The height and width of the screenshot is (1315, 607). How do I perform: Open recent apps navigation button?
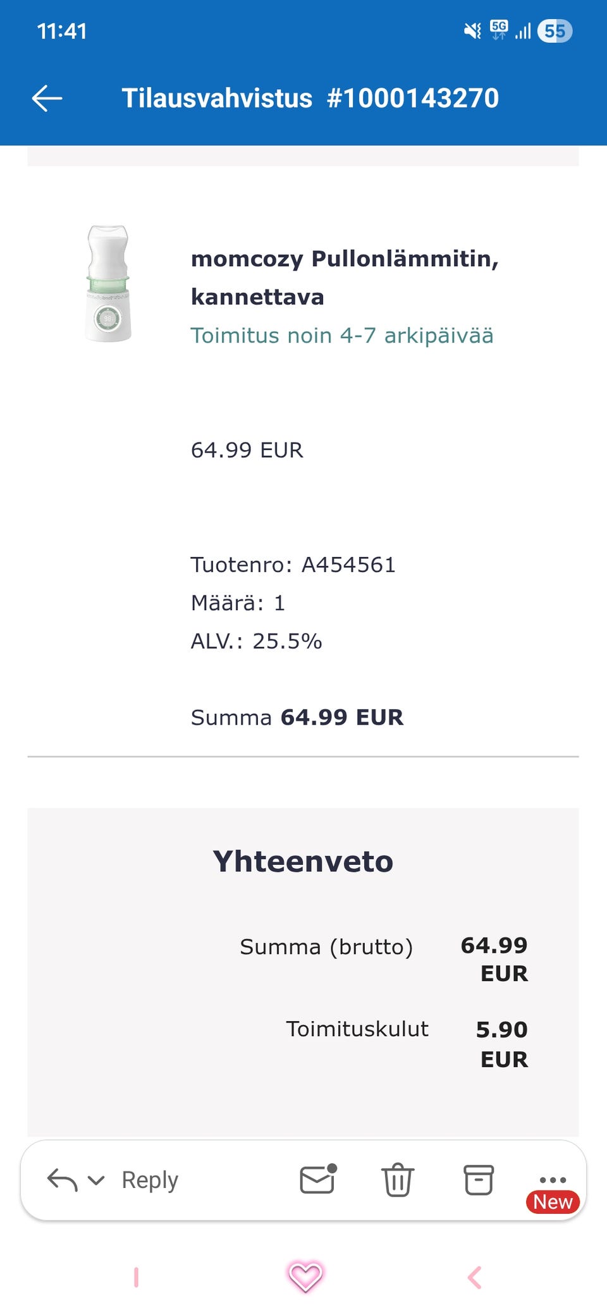click(x=136, y=1277)
